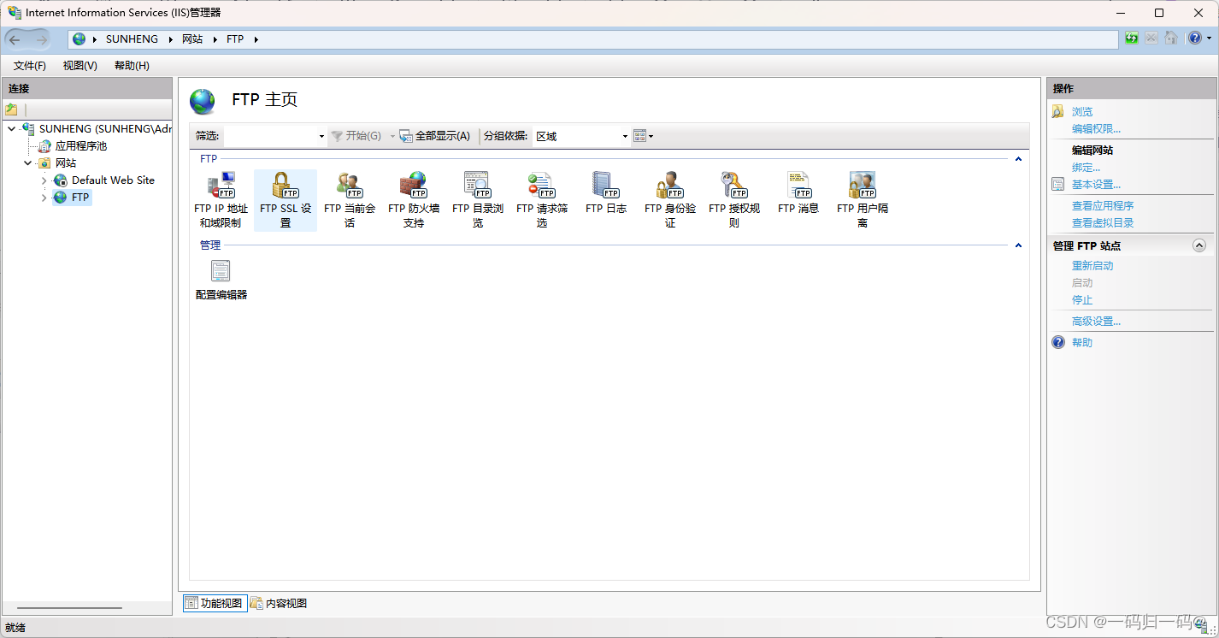Click Stop (停止) link in actions
The height and width of the screenshot is (638, 1219).
[1082, 300]
